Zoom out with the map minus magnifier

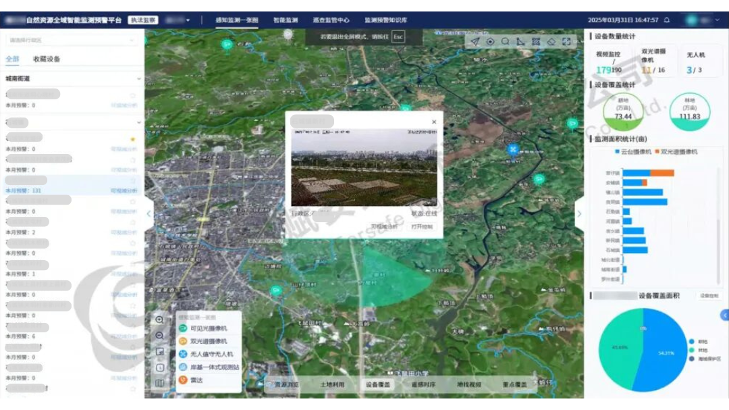(160, 336)
